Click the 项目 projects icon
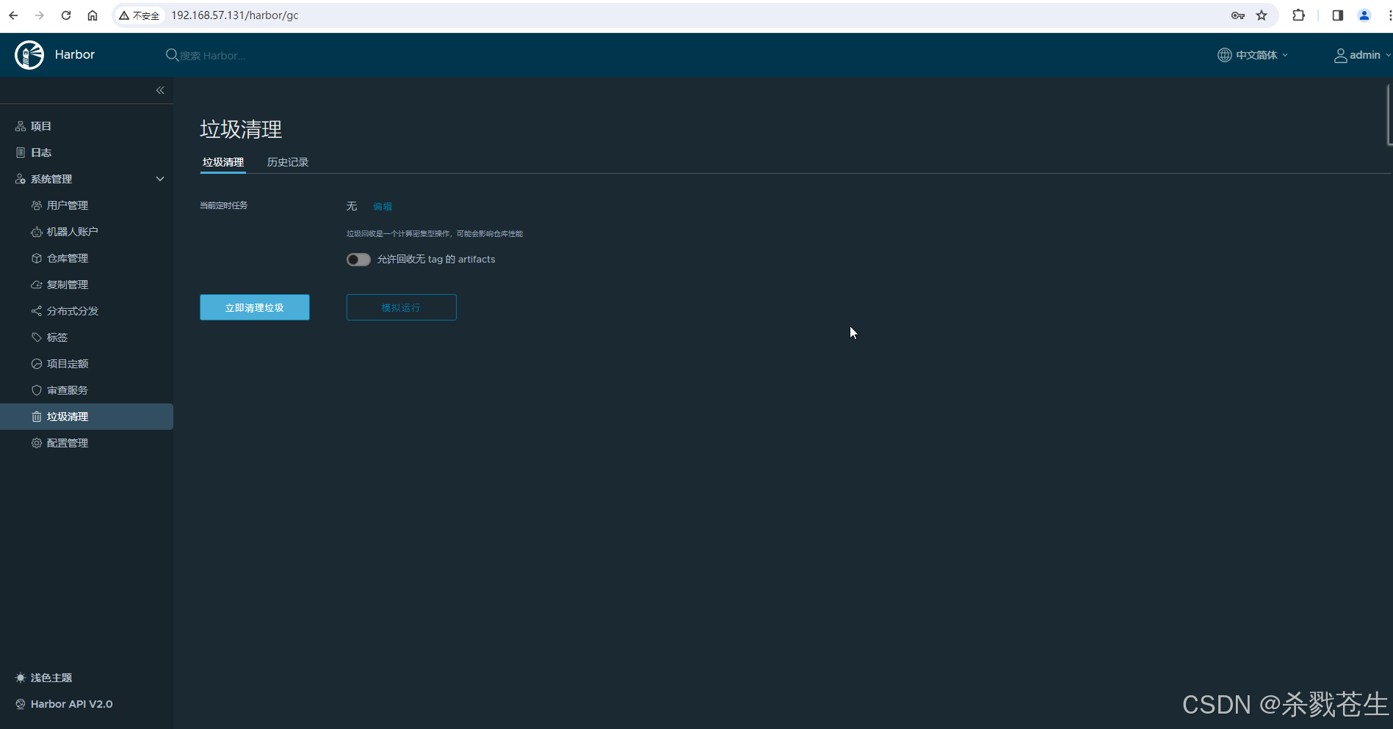Viewport: 1393px width, 729px height. 21,126
